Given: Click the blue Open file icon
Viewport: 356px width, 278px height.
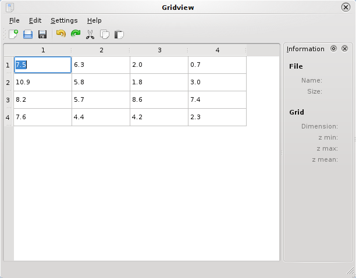Looking at the screenshot, I should pos(28,35).
